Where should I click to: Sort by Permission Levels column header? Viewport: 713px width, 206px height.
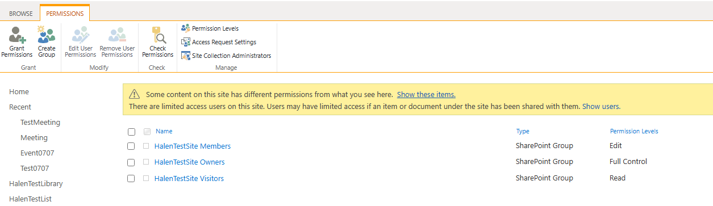[x=634, y=131]
